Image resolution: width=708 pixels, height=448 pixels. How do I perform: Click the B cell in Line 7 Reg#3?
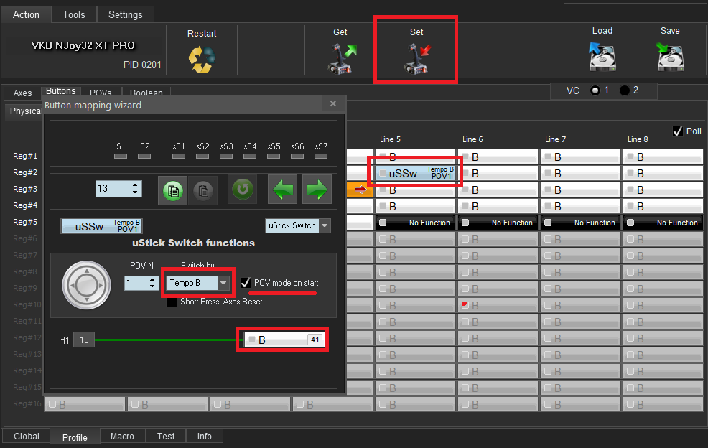[580, 190]
